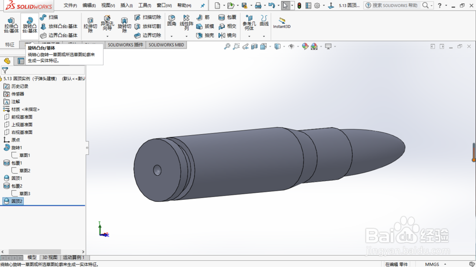Screen dimensions: 476x267
Task: Select the Sweep (扫描) tool
Action: 49,17
